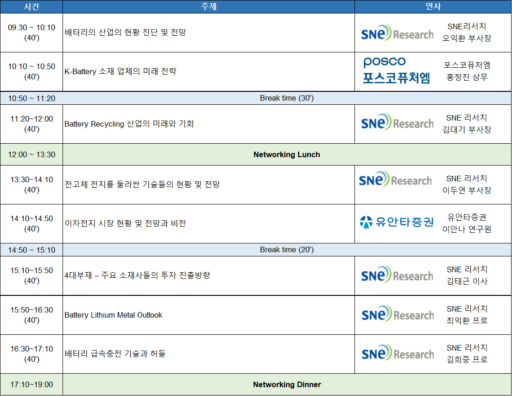Select the topic 배터리의 산업의 현황 진단 및 전망
This screenshot has height=396, width=512.
click(x=126, y=32)
